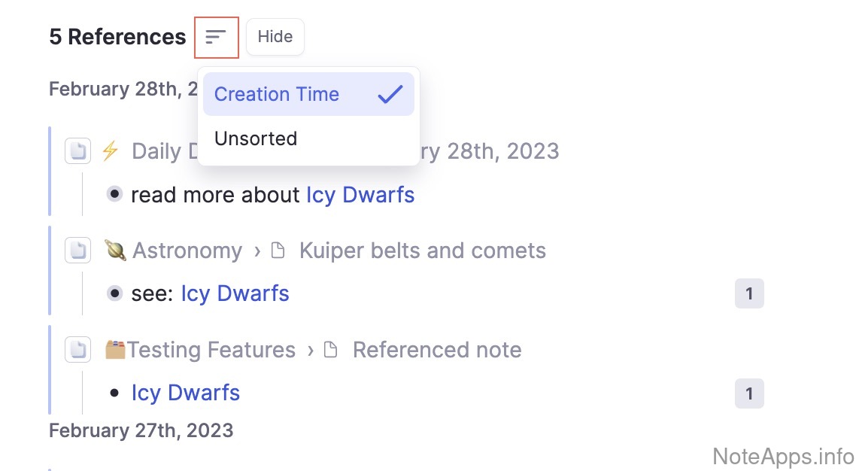Click the Creation Time checkmark
The height and width of the screenshot is (471, 856).
(390, 94)
